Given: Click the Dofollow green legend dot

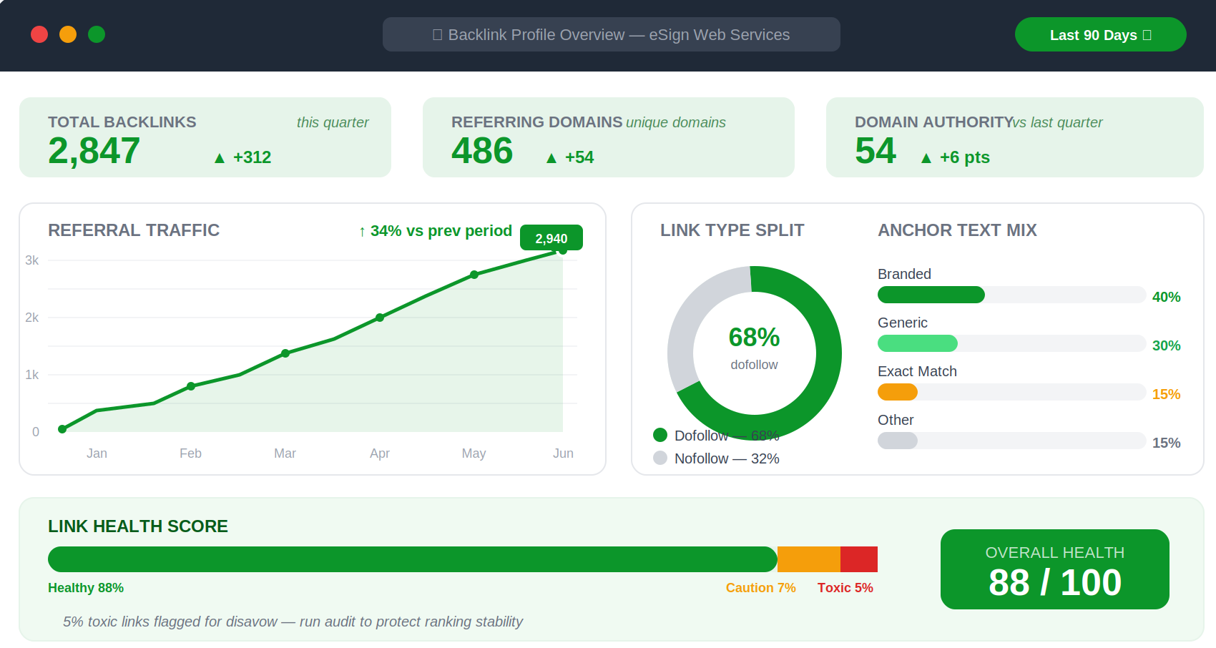Looking at the screenshot, I should tap(660, 435).
